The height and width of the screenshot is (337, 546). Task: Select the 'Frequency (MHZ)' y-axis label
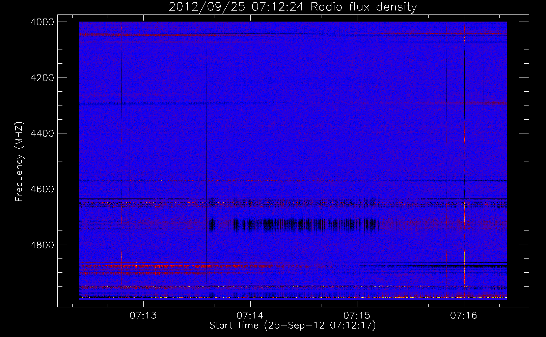(19, 162)
